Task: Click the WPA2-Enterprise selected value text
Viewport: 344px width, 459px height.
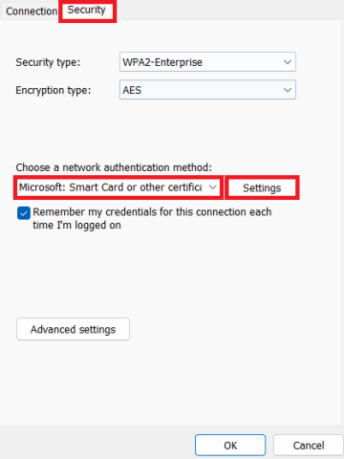Action: point(162,62)
